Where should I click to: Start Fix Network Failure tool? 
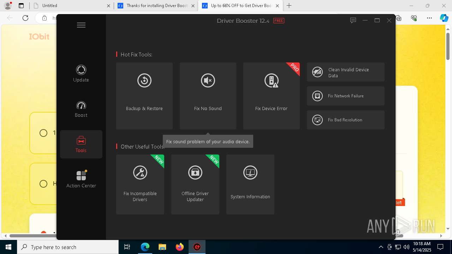tap(346, 96)
